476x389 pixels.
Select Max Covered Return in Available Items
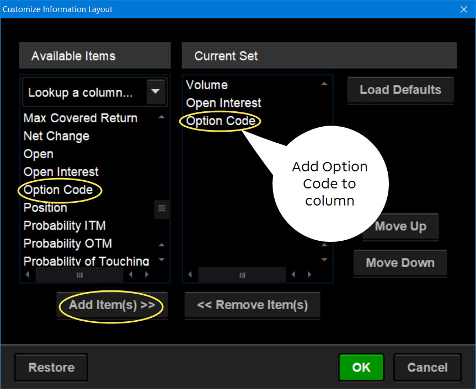[80, 118]
